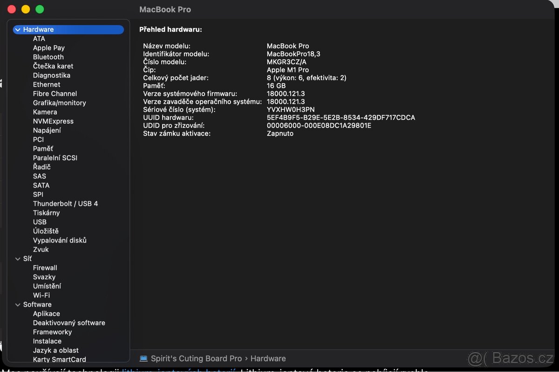Open Wi-Fi network entry
Viewport: 559px width, 372px height.
coord(41,295)
